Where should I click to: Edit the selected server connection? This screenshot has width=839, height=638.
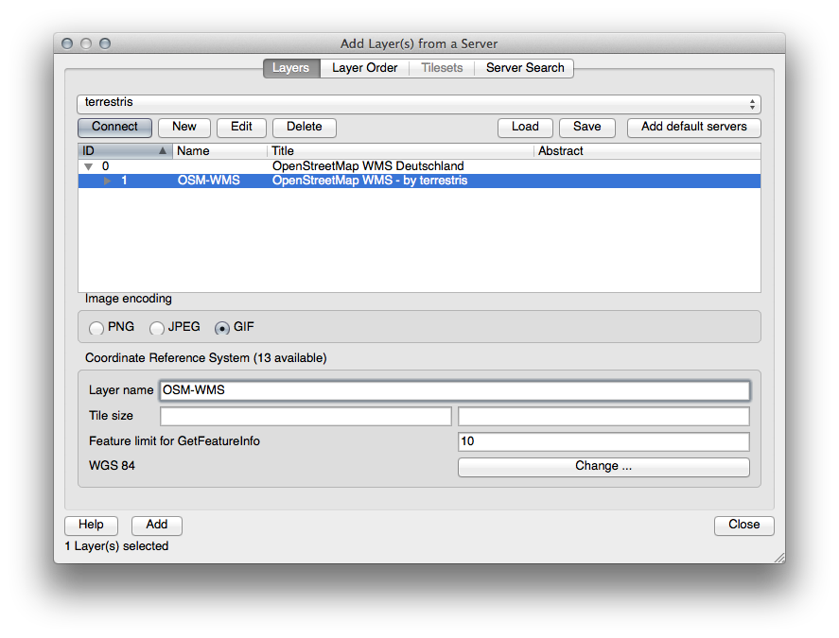pos(241,127)
